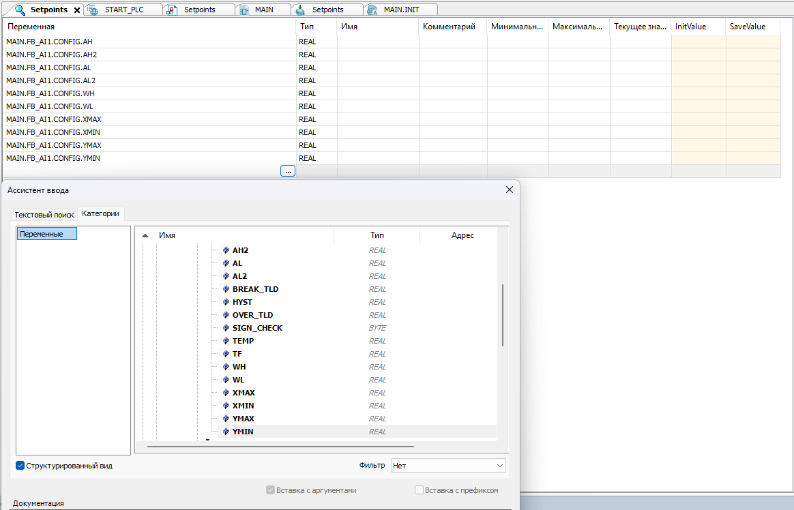
Task: Open the Фильтр dropdown
Action: pyautogui.click(x=448, y=466)
